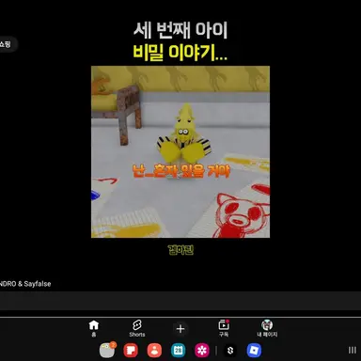Launch the red notes app icon
This screenshot has height=361, width=361.
pos(131,351)
